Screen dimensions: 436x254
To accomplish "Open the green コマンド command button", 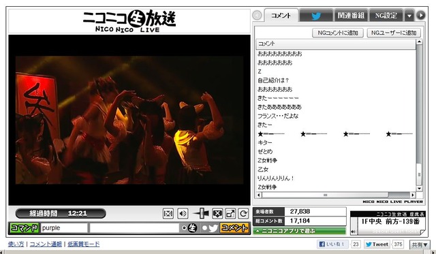I will click(x=25, y=228).
